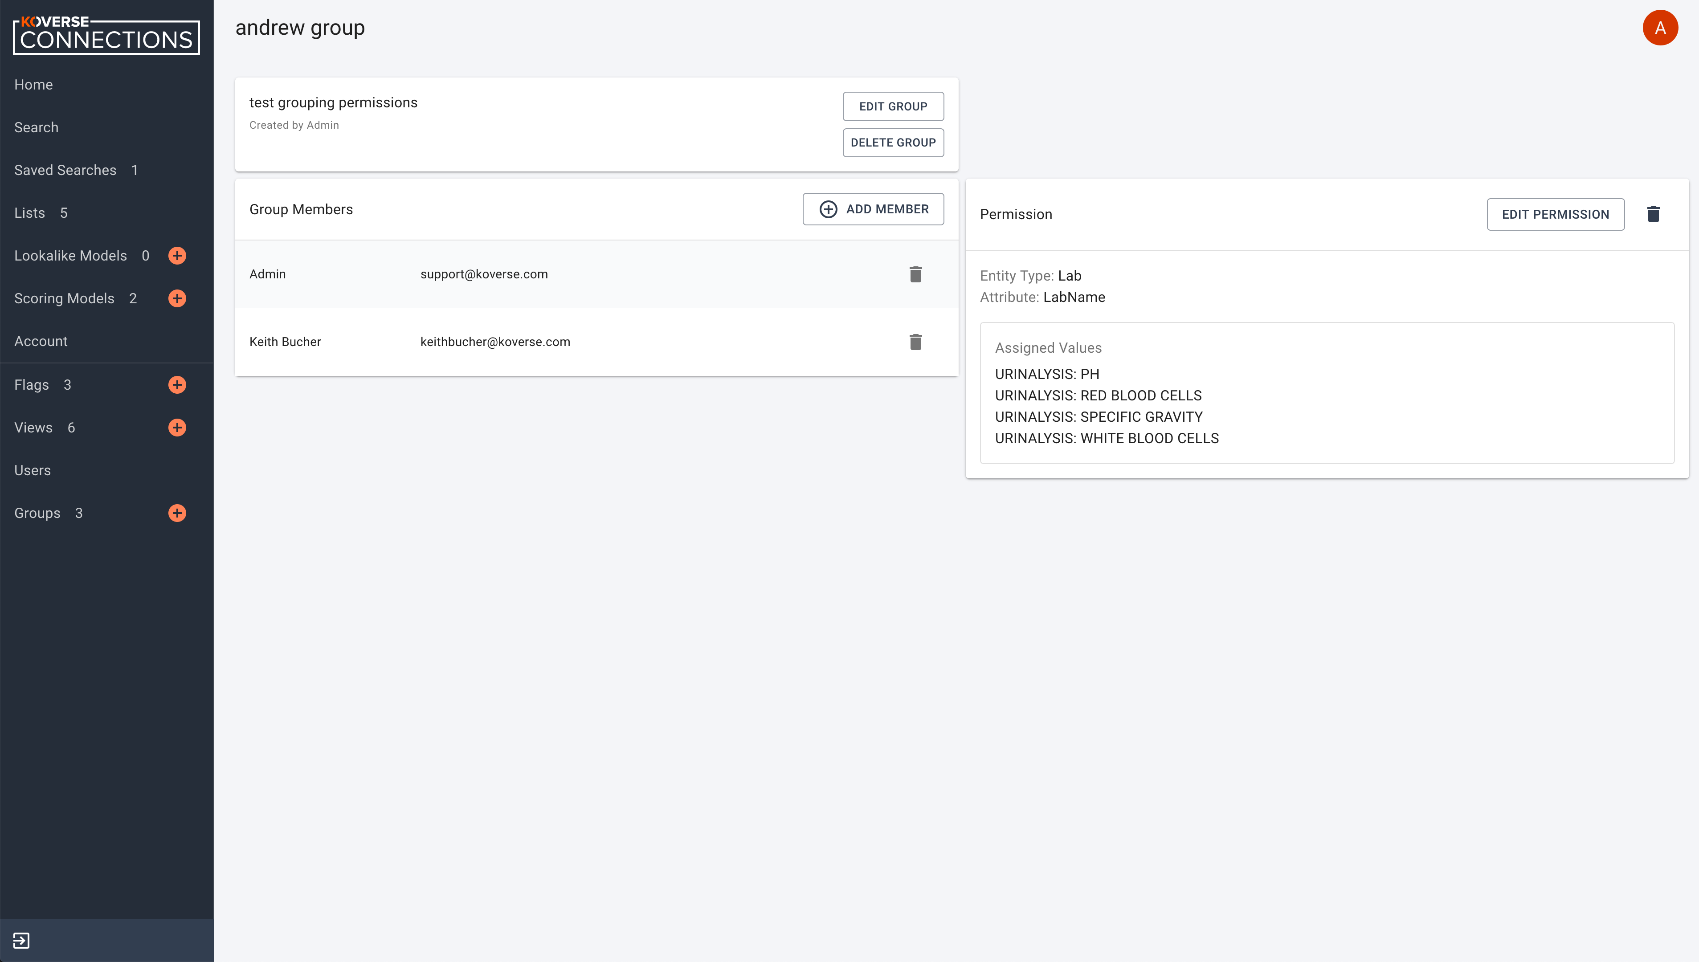Open Flags in the sidebar

[32, 384]
